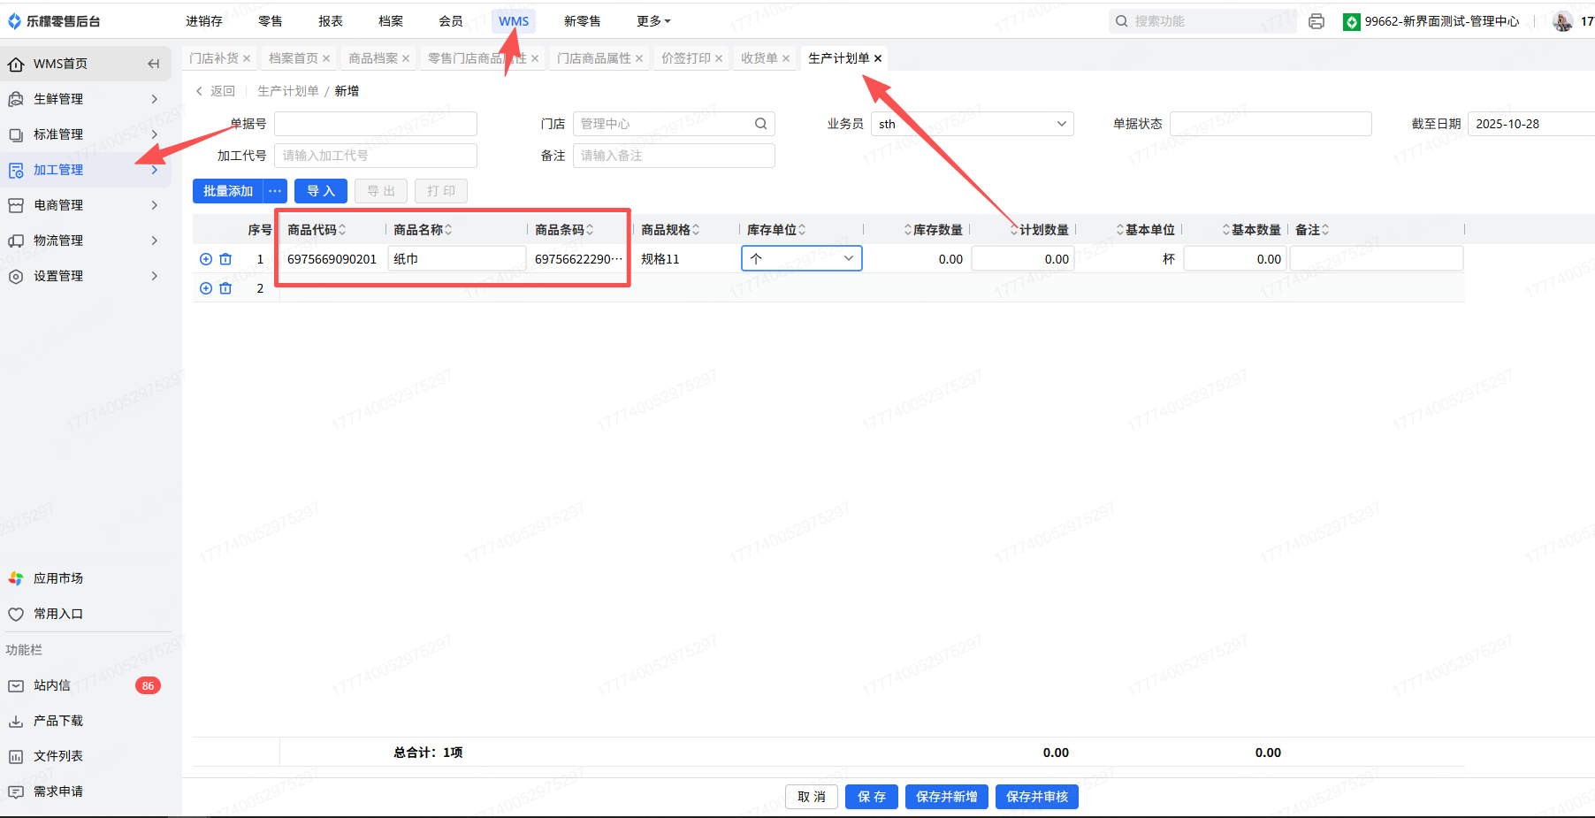This screenshot has width=1595, height=818.
Task: Click the user avatar in top bar
Action: 1562,21
